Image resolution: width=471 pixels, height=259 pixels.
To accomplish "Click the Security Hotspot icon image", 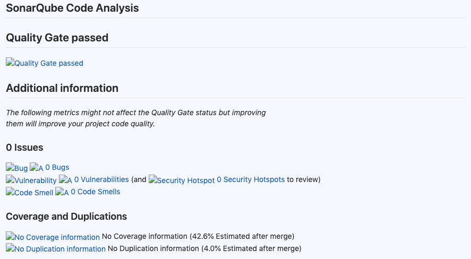I will (x=182, y=180).
